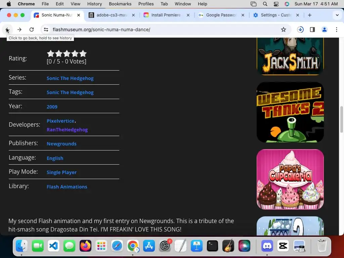Open the English language link

[x=55, y=158]
